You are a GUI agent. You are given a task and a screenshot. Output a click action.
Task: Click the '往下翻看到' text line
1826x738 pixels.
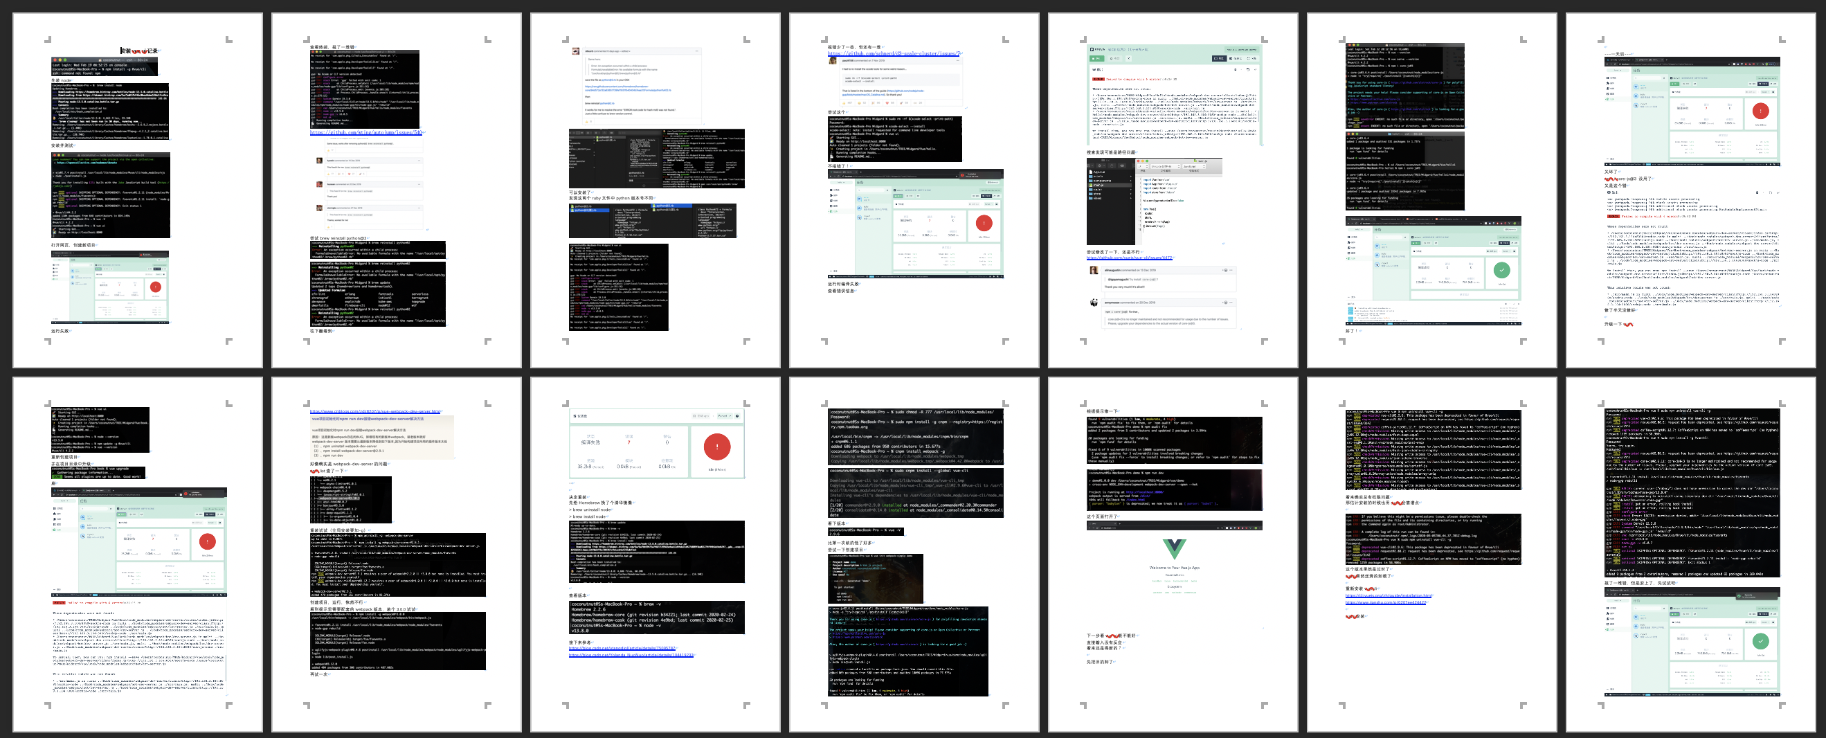pos(321,331)
